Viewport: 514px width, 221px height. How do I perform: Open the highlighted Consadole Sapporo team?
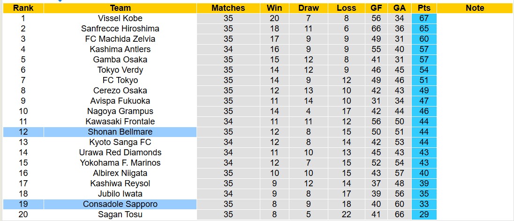coord(120,204)
